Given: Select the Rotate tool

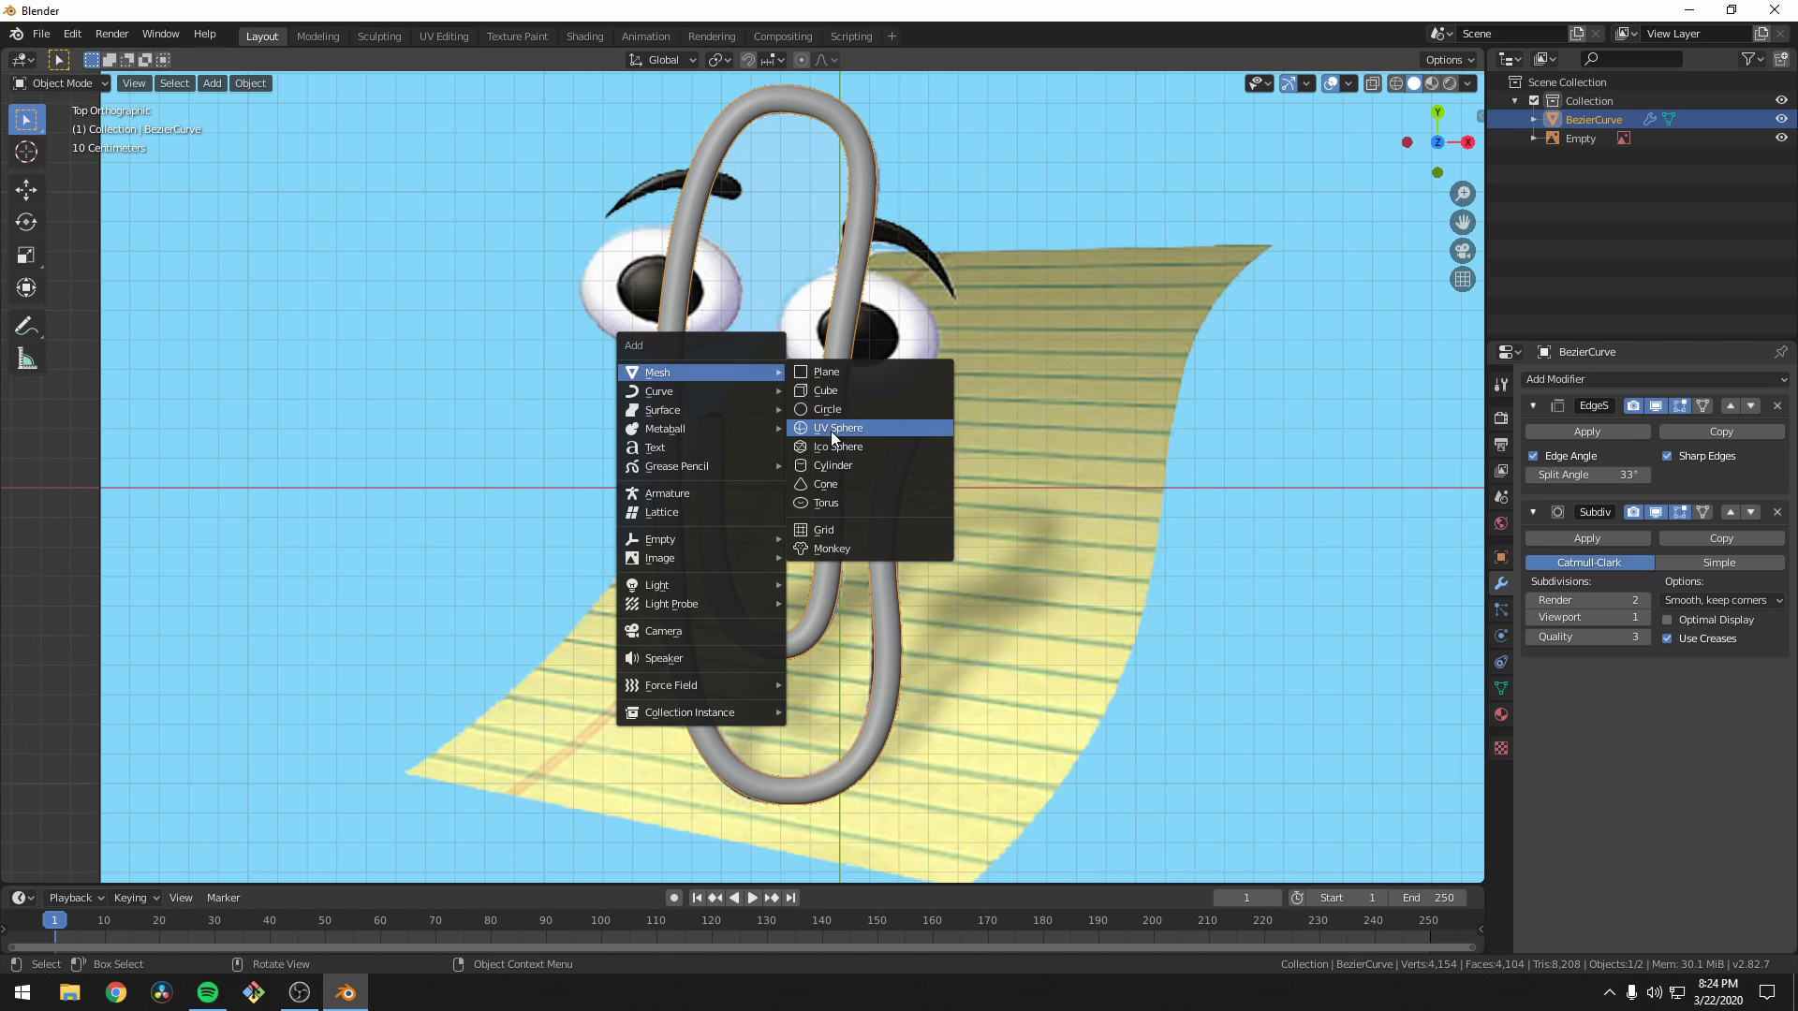Looking at the screenshot, I should click(25, 223).
